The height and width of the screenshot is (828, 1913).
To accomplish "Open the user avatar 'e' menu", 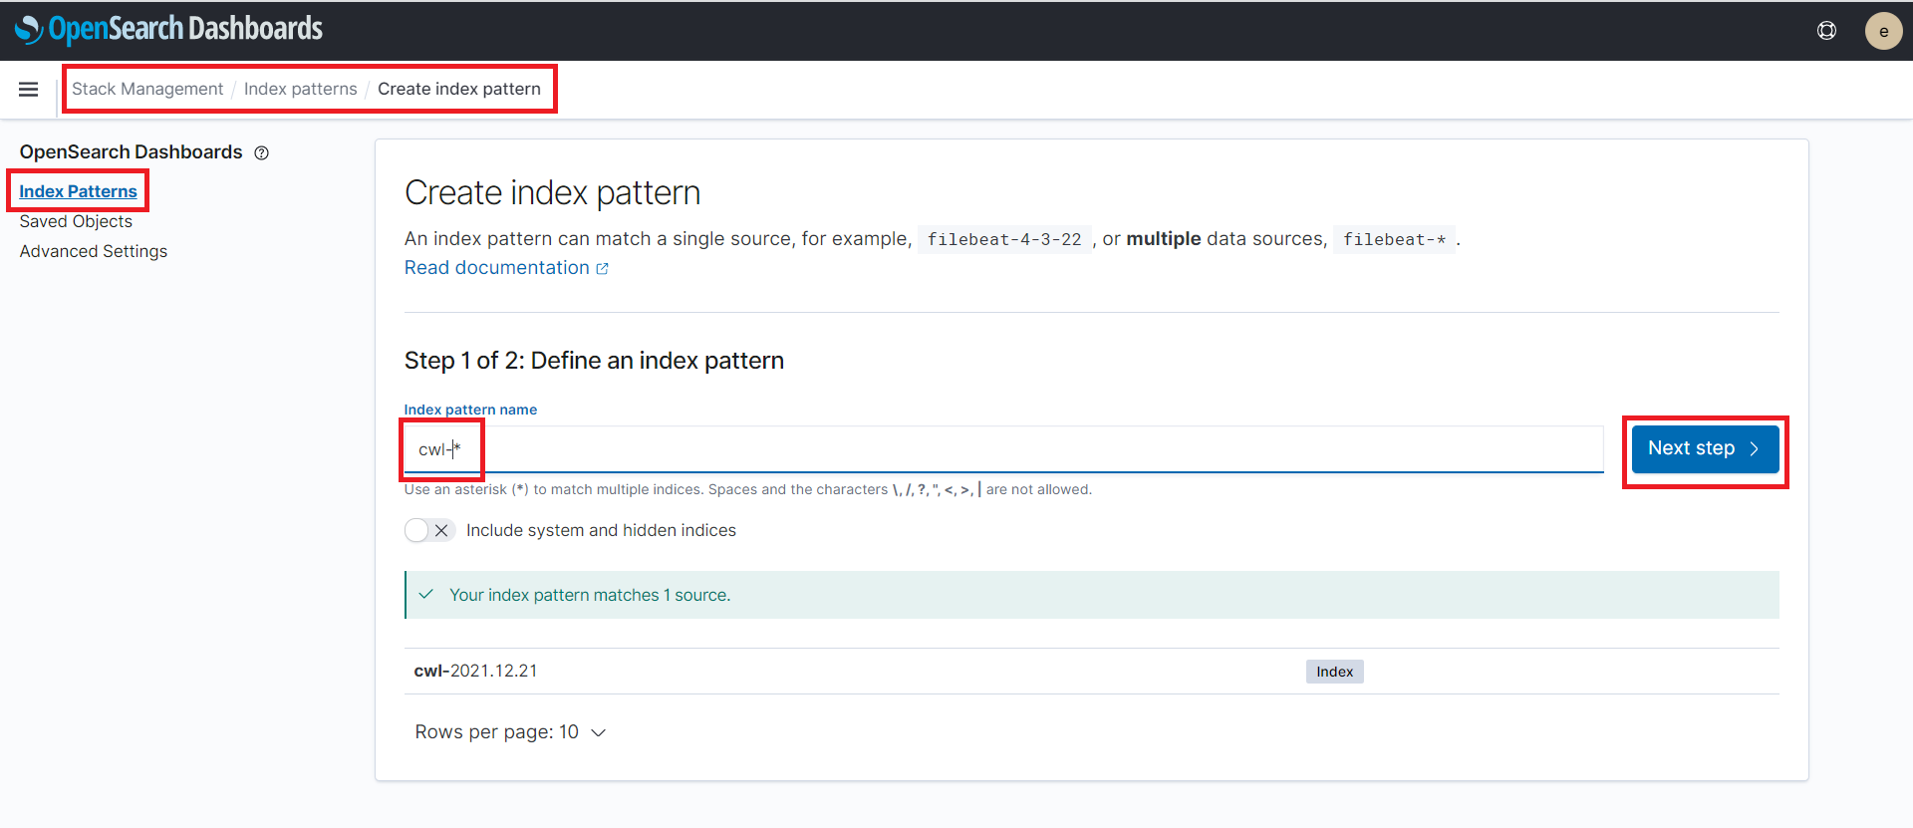I will (x=1883, y=31).
